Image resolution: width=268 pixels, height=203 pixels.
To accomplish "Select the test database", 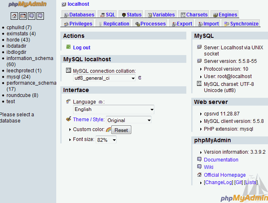I will (x=11, y=101).
